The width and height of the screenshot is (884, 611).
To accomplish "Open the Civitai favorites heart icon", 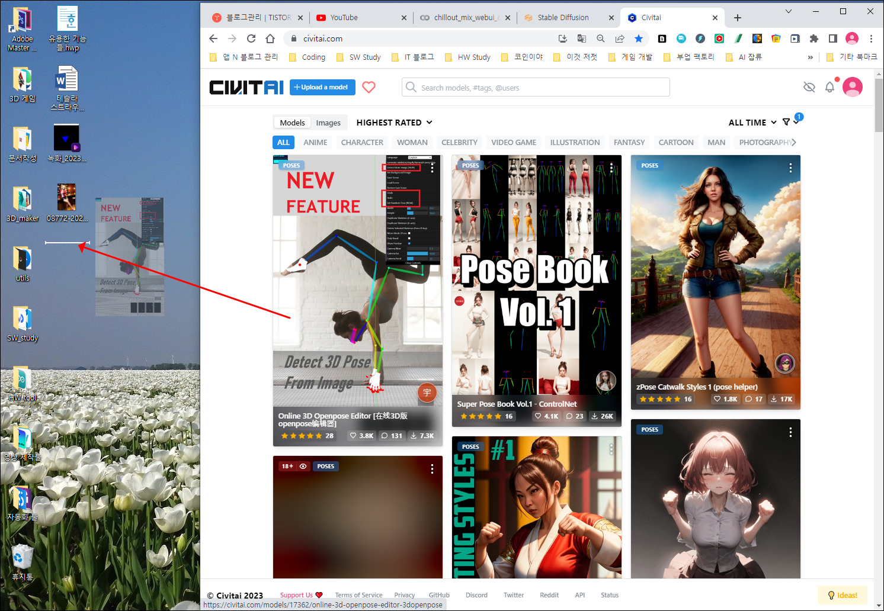I will click(x=369, y=87).
